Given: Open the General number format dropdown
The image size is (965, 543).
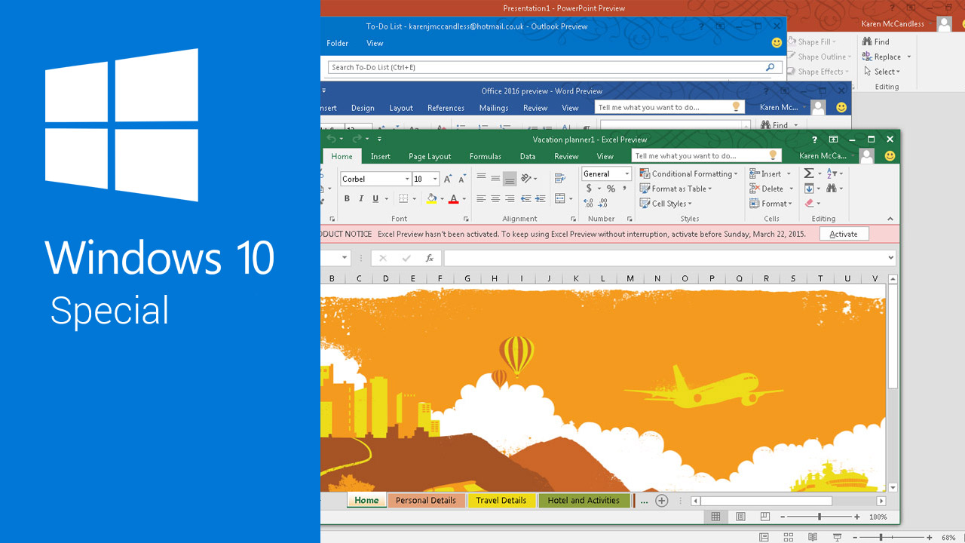Looking at the screenshot, I should pyautogui.click(x=626, y=174).
